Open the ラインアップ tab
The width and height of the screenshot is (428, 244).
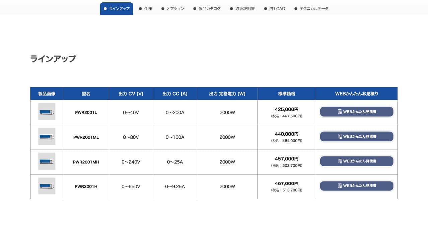(117, 9)
